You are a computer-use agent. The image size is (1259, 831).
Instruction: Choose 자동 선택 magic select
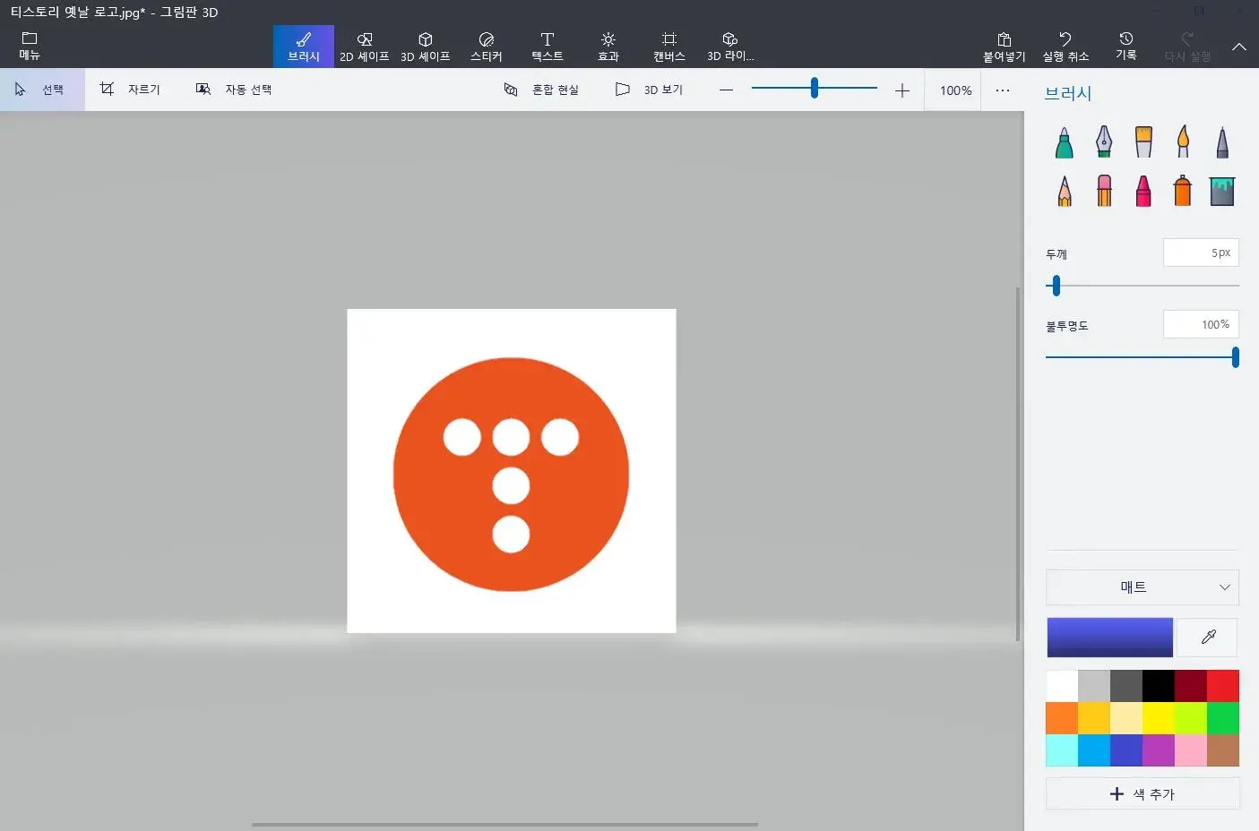[235, 90]
